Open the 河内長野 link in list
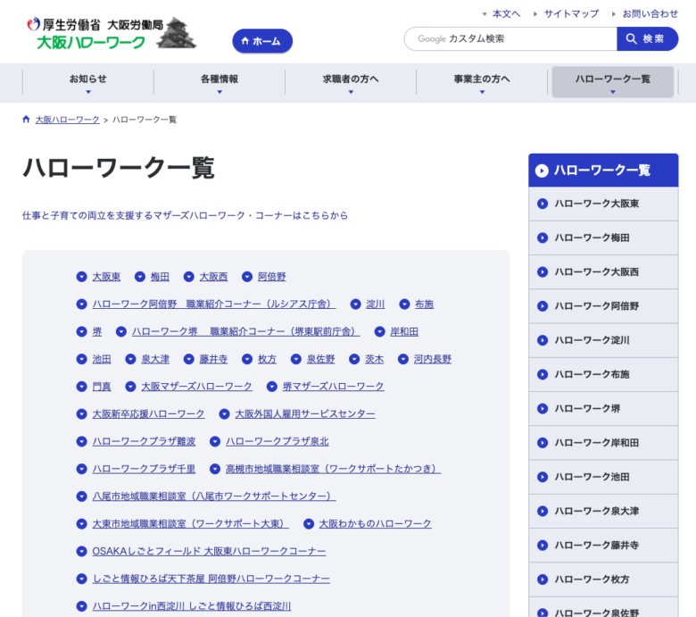Viewport: 696px width, 617px height. pos(433,359)
